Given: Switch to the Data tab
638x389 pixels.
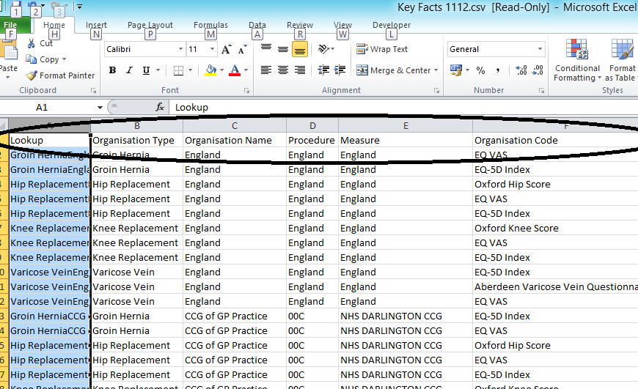Looking at the screenshot, I should [x=257, y=25].
